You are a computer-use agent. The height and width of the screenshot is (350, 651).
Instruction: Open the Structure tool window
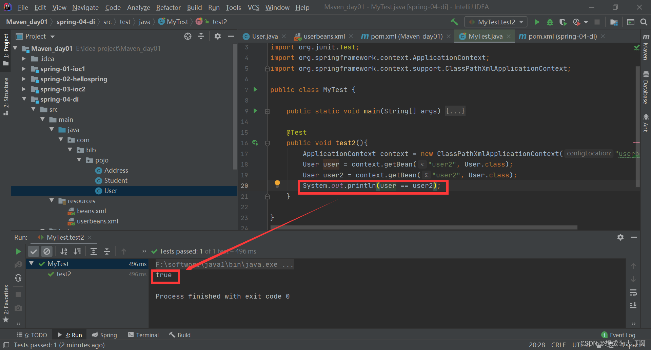tap(6, 96)
